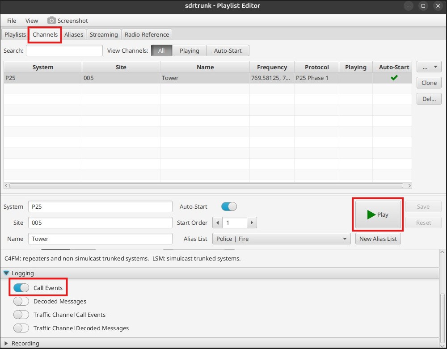Filter view to Auto-Start channels
The height and width of the screenshot is (349, 447).
click(x=228, y=50)
